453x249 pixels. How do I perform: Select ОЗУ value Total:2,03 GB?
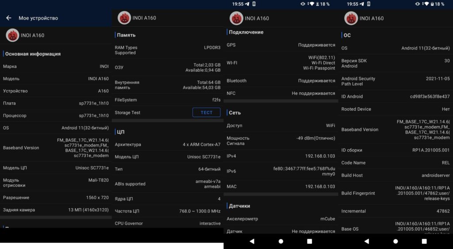click(207, 65)
